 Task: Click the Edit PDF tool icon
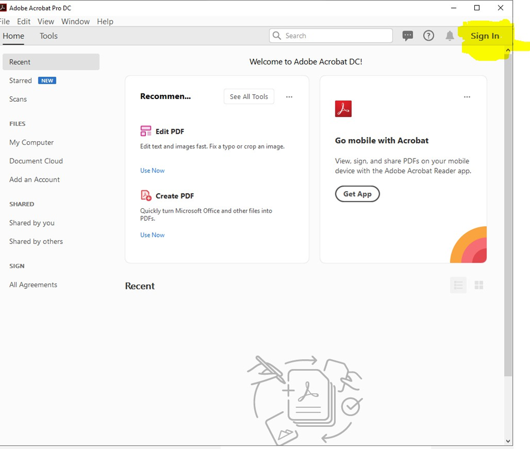click(145, 131)
